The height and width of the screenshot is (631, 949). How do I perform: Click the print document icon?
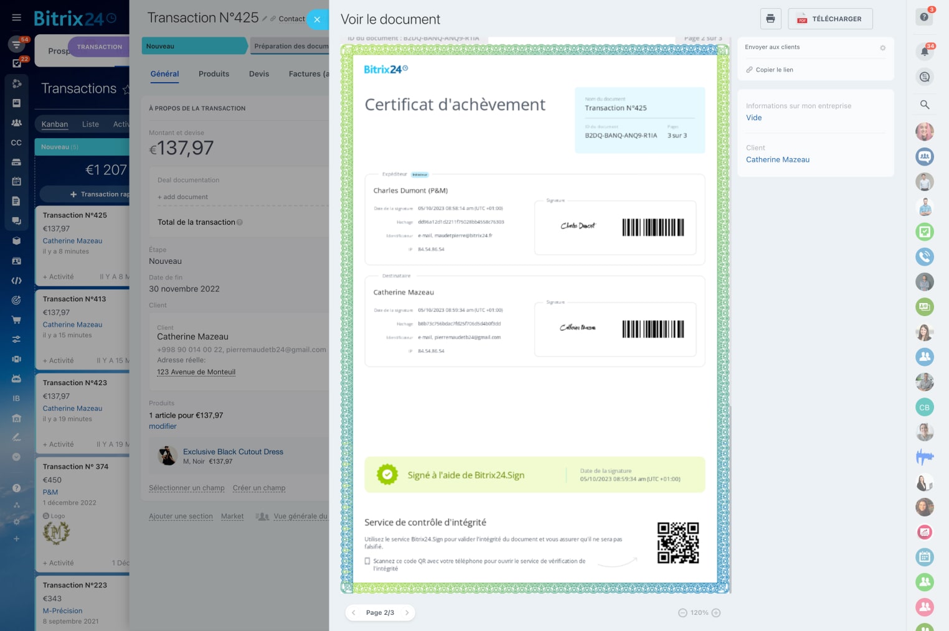coord(770,19)
